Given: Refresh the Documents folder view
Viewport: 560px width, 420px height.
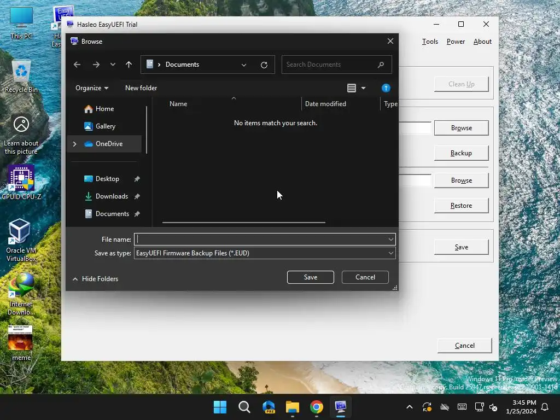Looking at the screenshot, I should pos(264,65).
